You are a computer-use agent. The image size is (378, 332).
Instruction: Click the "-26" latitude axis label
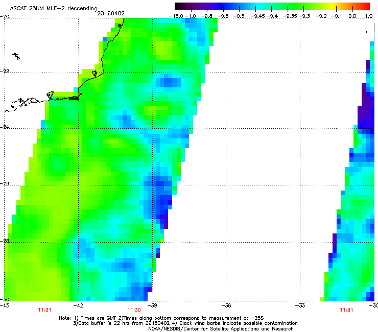5,184
